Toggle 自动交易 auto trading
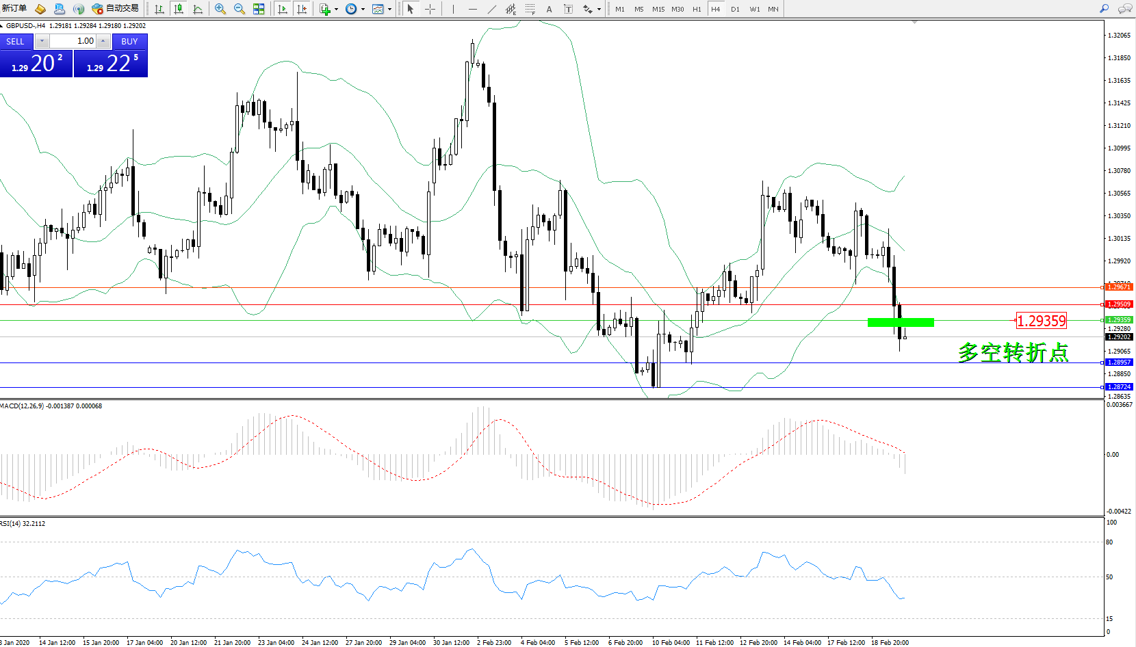Screen dimensions: 1136x647 pos(115,9)
